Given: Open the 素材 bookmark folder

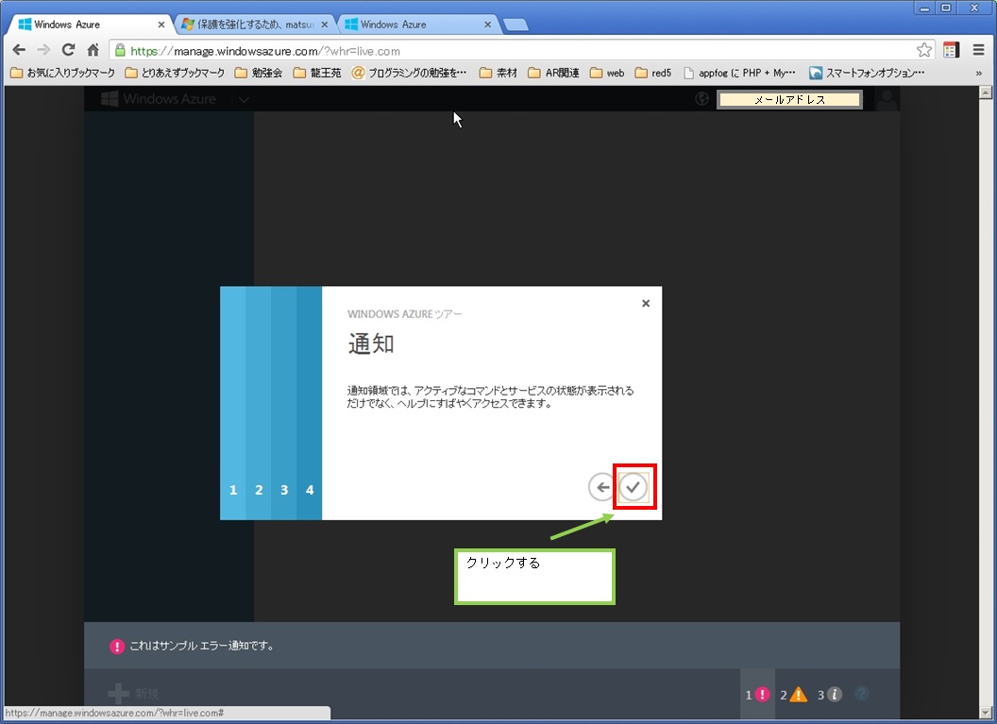Looking at the screenshot, I should tap(498, 73).
